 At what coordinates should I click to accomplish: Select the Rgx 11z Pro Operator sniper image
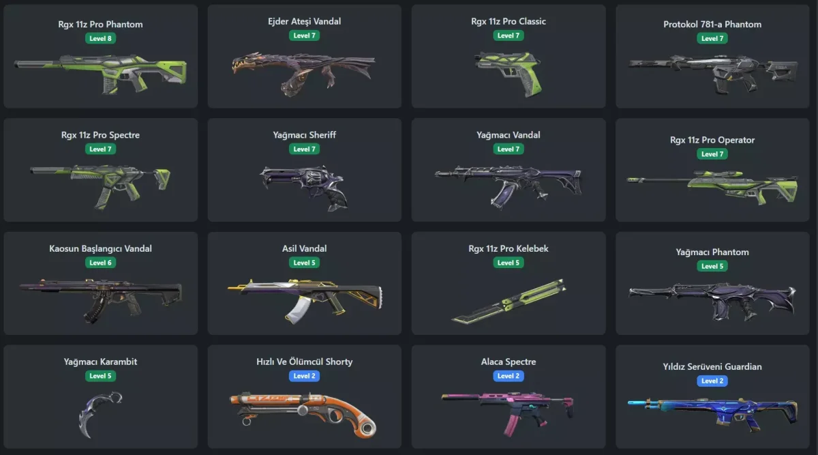[x=713, y=186]
